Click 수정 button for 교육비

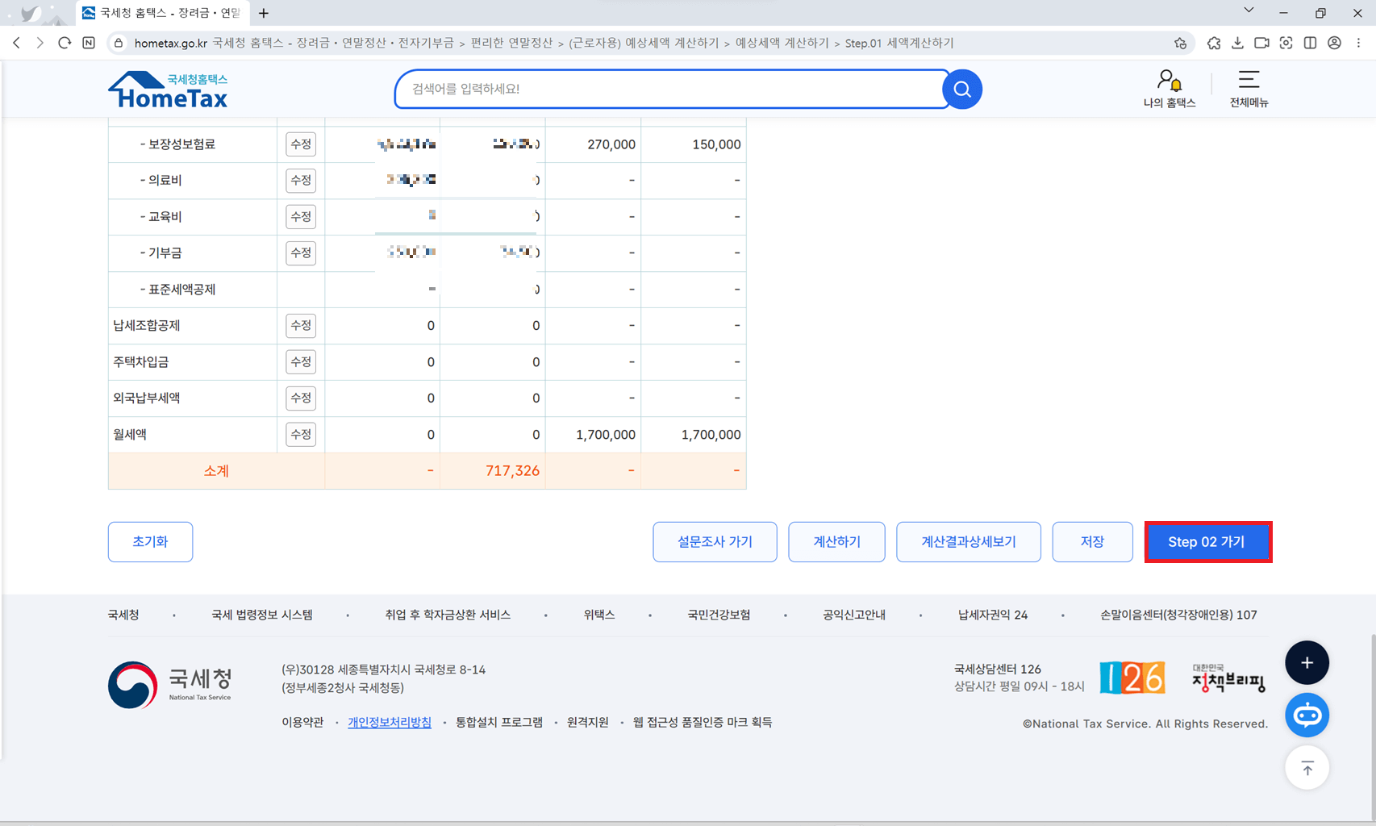(x=301, y=217)
